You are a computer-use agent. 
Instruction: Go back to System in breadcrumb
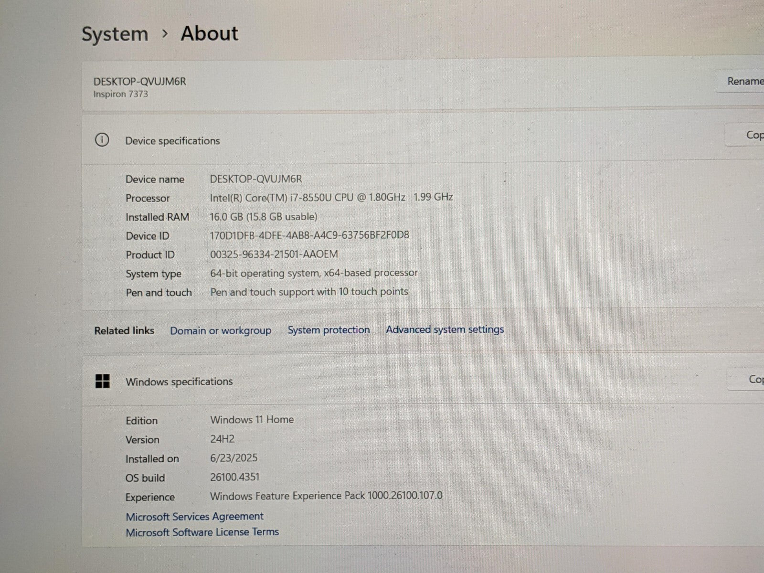(115, 34)
